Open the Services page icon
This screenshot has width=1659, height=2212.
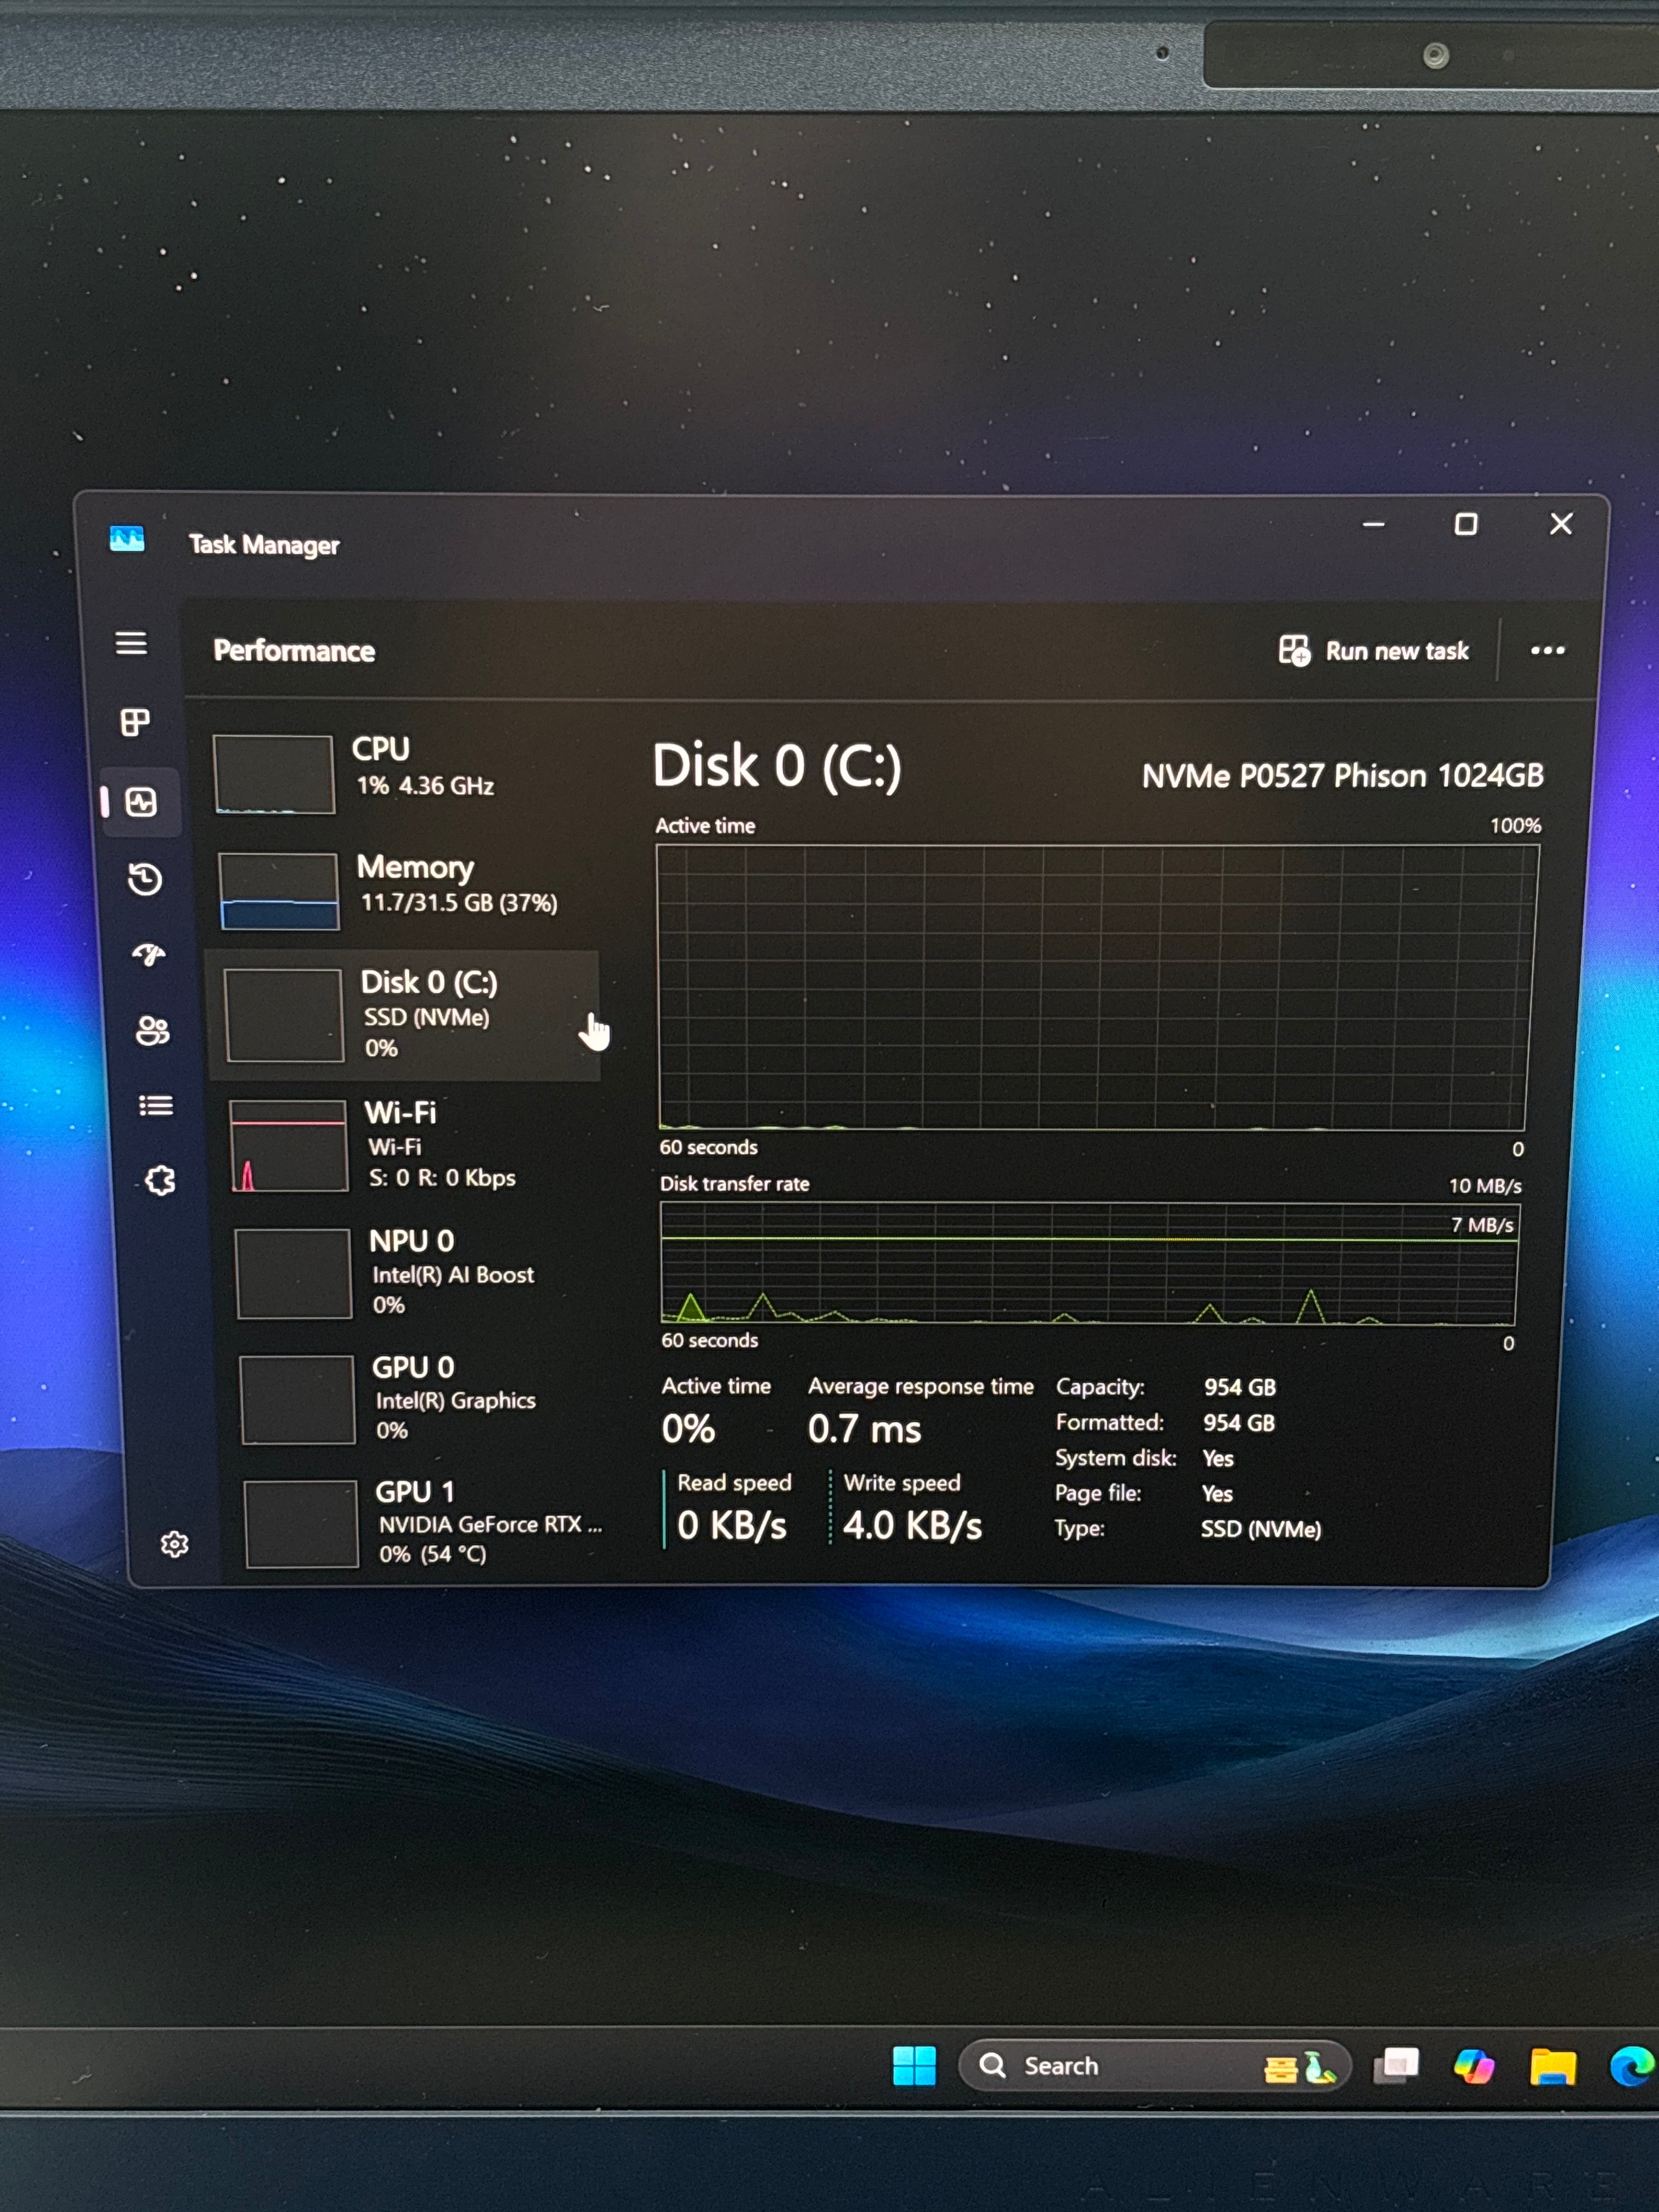(x=160, y=1181)
